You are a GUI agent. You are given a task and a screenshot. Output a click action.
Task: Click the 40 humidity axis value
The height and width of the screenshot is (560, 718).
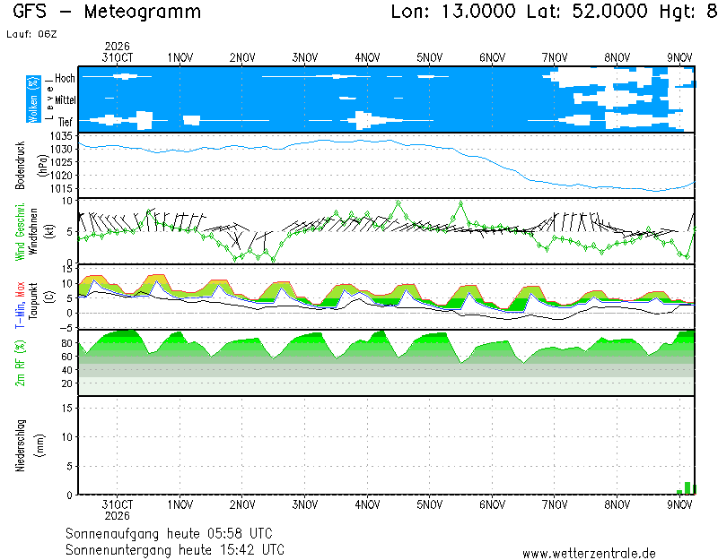pyautogui.click(x=66, y=370)
